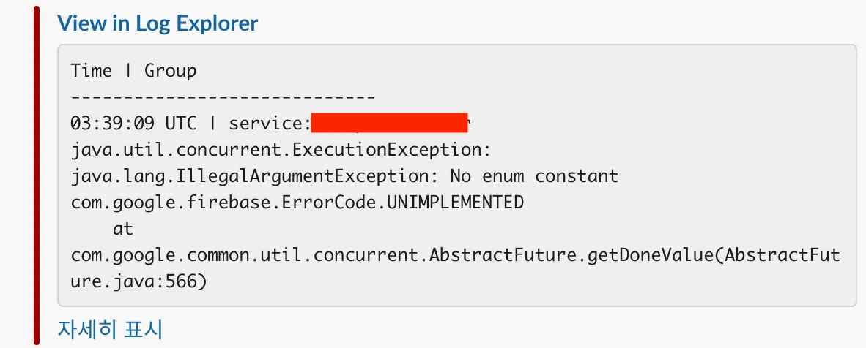Click the 03:39:09 UTC timestamp
Screen dimensions: 866x348
(x=112, y=123)
